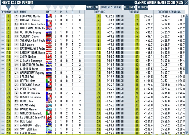The width and height of the screenshot is (189, 135).
Task: Click the CURRENT STANDING column header
Action: pos(169,12)
